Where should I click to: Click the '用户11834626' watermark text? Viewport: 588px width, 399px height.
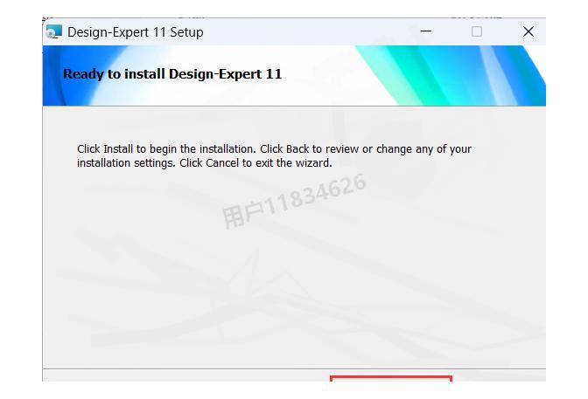[294, 202]
